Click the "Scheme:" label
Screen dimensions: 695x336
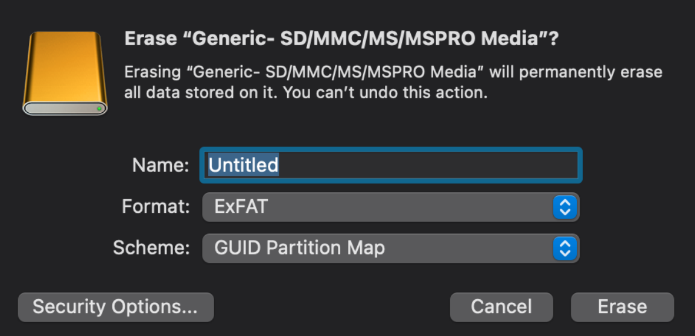(x=151, y=248)
